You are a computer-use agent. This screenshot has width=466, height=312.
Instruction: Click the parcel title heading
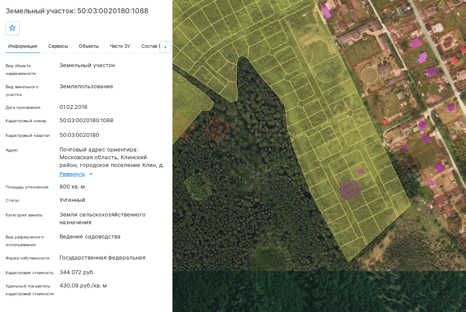click(x=77, y=11)
